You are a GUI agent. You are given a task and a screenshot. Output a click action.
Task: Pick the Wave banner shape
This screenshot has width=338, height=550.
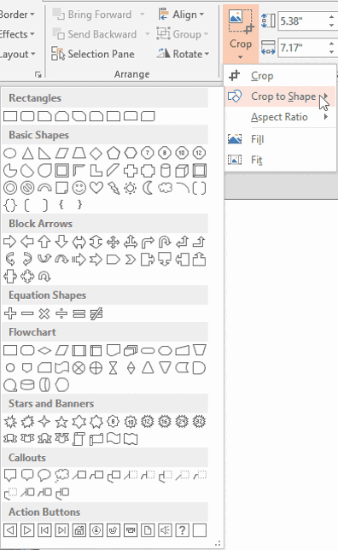[114, 439]
